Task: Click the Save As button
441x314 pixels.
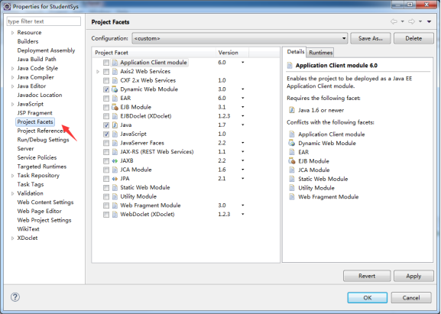Action: click(371, 38)
